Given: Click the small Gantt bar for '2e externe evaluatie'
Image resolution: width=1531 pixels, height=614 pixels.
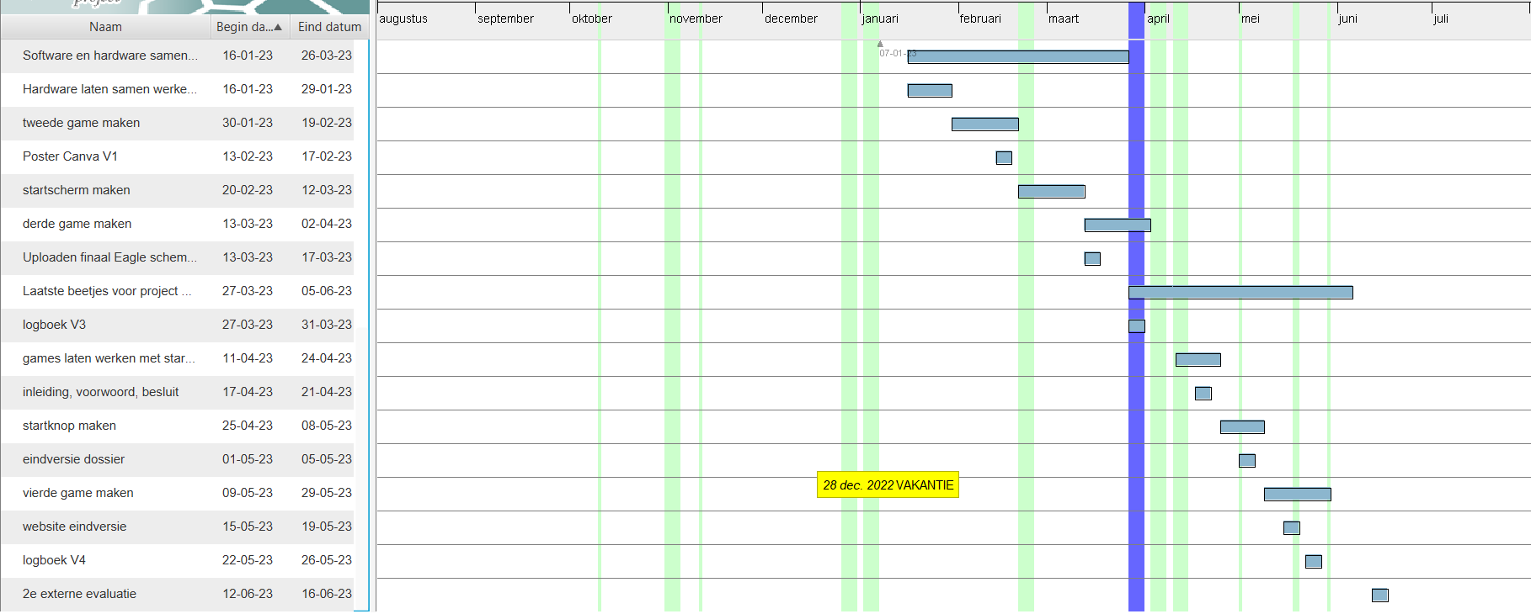Looking at the screenshot, I should [x=1379, y=595].
